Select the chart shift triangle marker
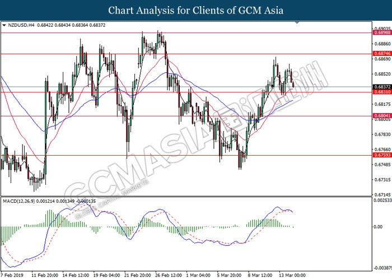392x280 pixels. tap(297, 23)
